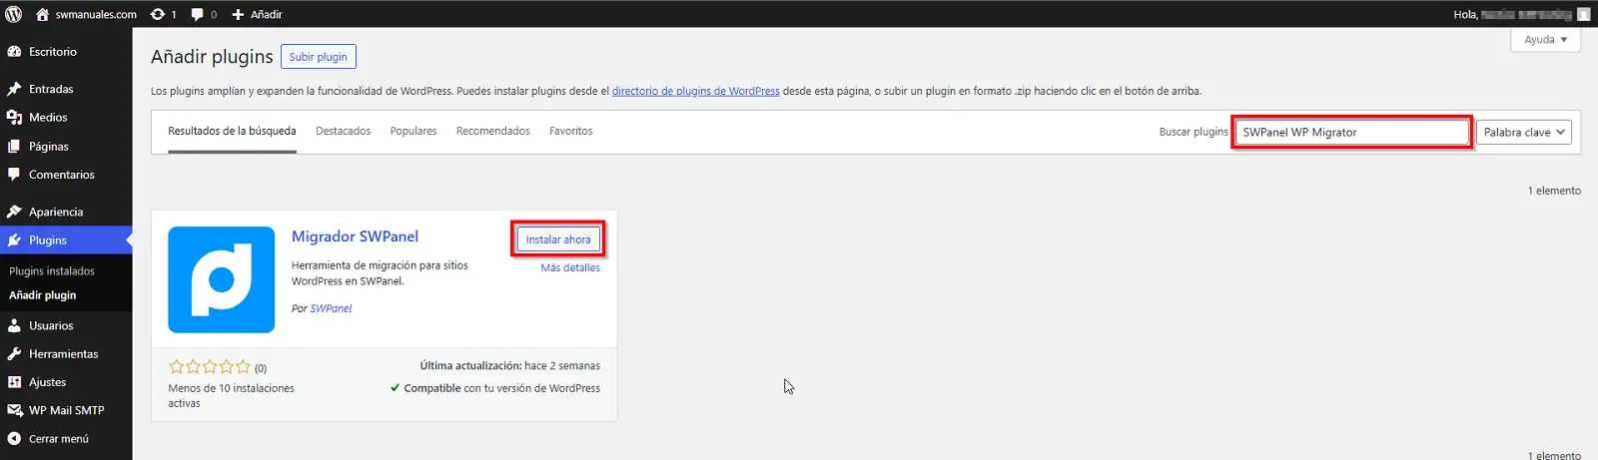
Task: Open Usuarios section
Action: (x=66, y=325)
